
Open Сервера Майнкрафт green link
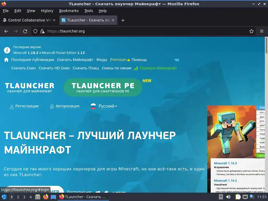[x=158, y=68]
